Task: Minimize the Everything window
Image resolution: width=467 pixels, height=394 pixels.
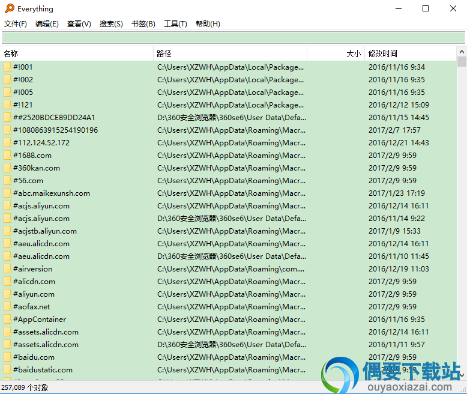Action: [399, 8]
